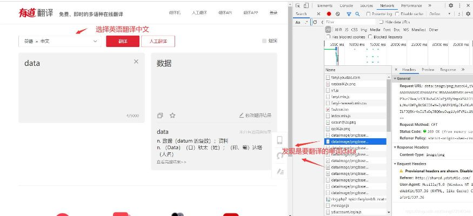Select the fanyi.youdao.com request row
Viewport: 473px width, 216px height.
click(x=356, y=77)
